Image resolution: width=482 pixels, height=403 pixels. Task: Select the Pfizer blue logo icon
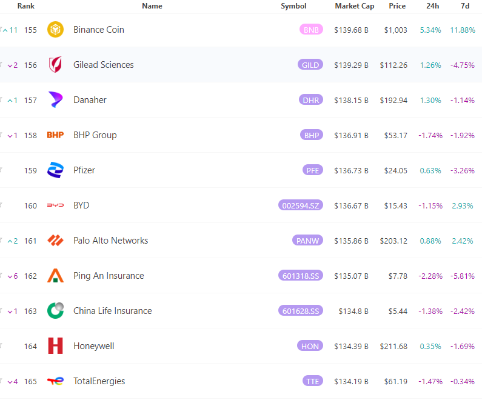(55, 170)
